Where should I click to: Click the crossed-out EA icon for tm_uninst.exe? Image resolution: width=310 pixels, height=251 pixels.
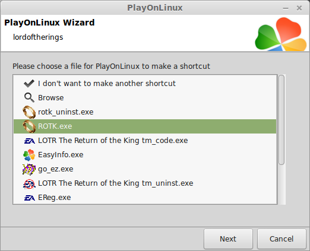tap(29, 184)
